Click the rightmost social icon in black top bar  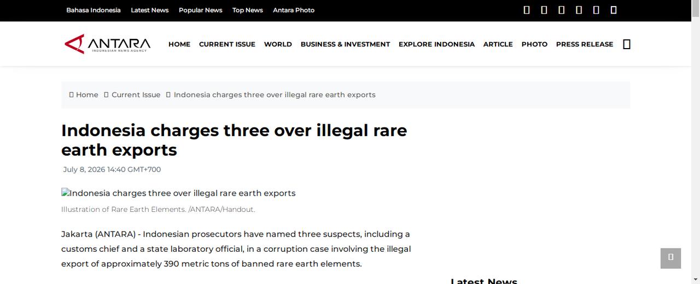point(614,10)
